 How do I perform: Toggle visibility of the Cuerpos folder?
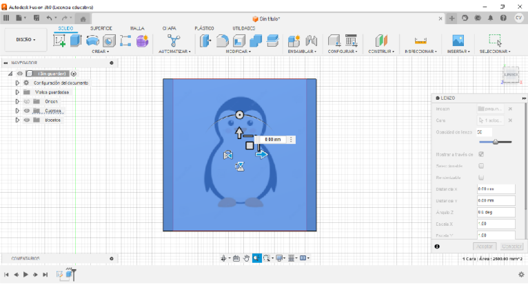coord(27,111)
